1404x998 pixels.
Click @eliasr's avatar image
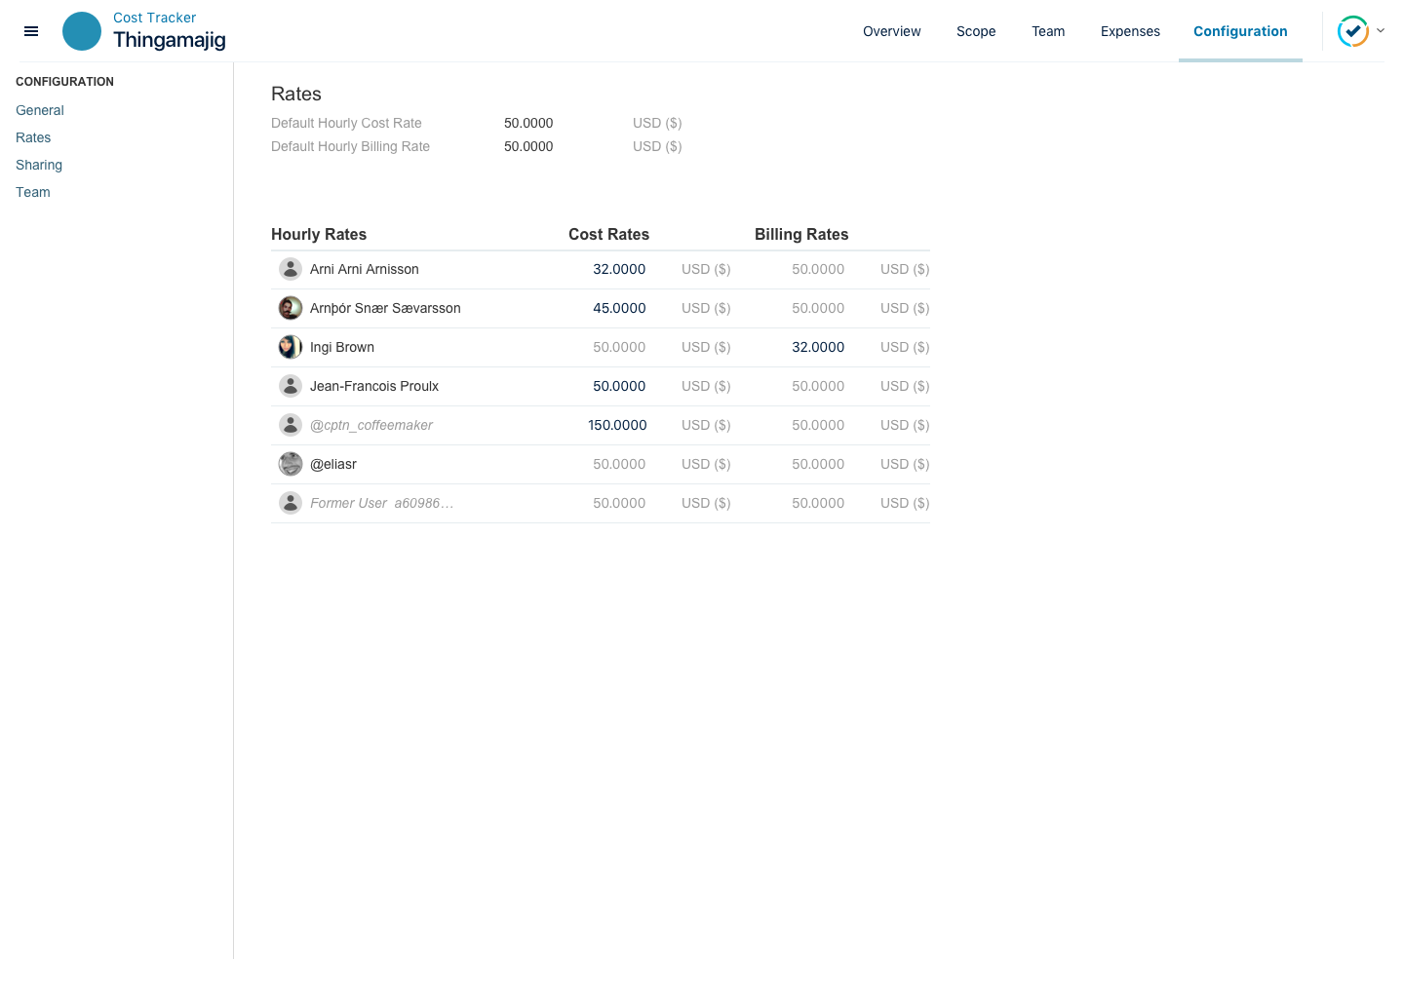(x=291, y=464)
